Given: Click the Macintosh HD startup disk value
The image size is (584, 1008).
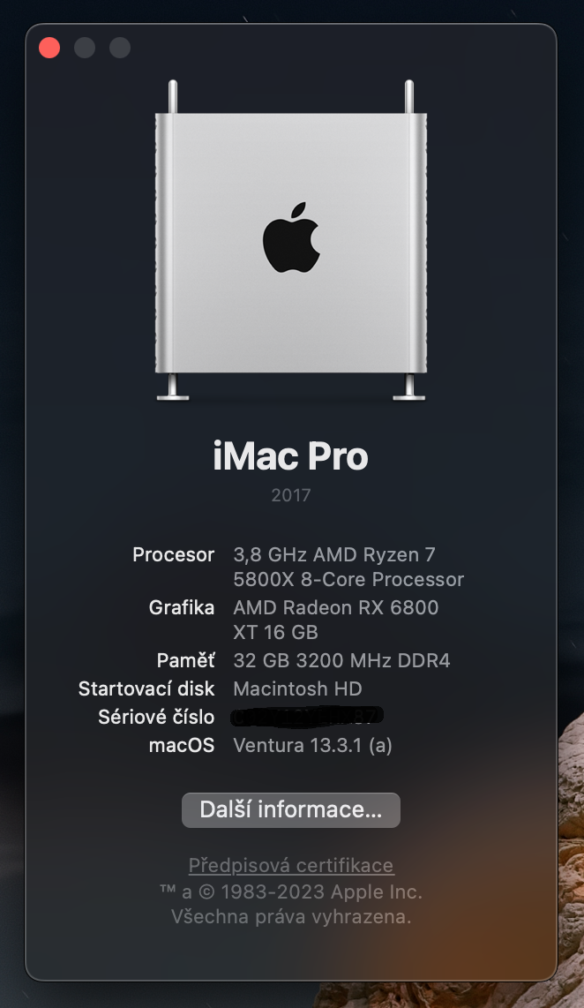Looking at the screenshot, I should (x=297, y=688).
